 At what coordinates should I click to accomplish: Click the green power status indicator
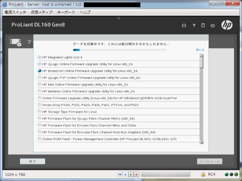[x=236, y=174]
